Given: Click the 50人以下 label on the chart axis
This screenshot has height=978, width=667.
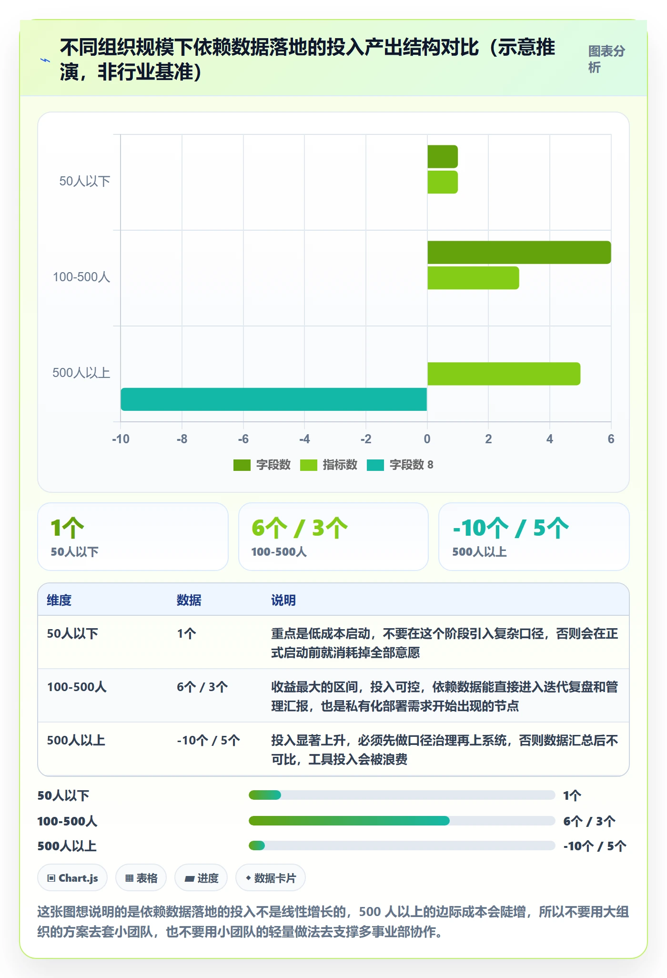Looking at the screenshot, I should click(85, 181).
